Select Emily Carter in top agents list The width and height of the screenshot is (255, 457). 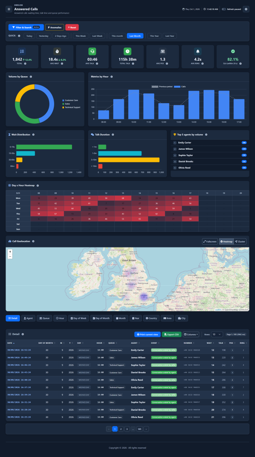[x=210, y=143]
